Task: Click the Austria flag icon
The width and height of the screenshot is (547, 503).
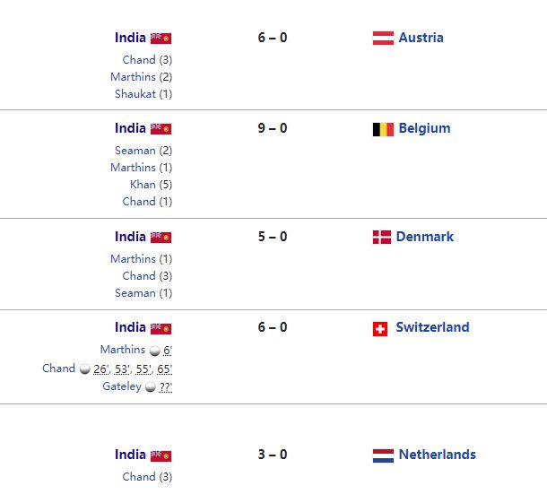Action: point(383,38)
